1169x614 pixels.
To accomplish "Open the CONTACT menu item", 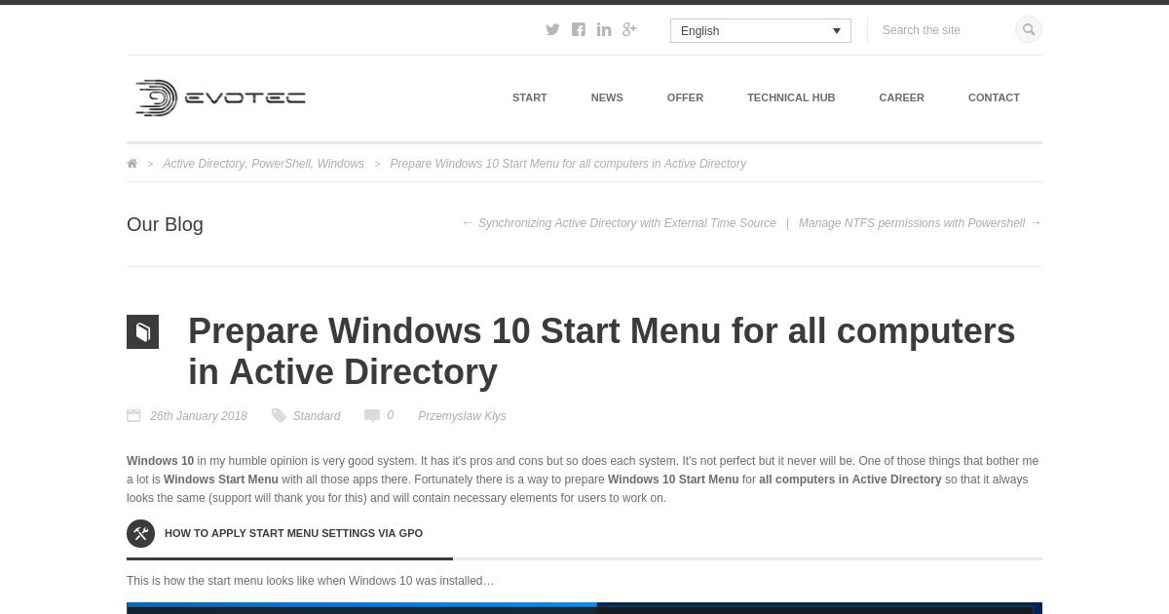I will pos(994,97).
